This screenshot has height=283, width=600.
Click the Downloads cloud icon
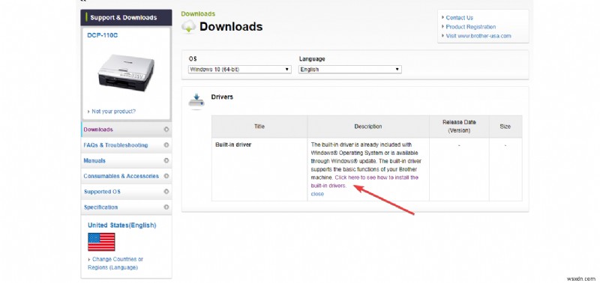click(x=189, y=27)
